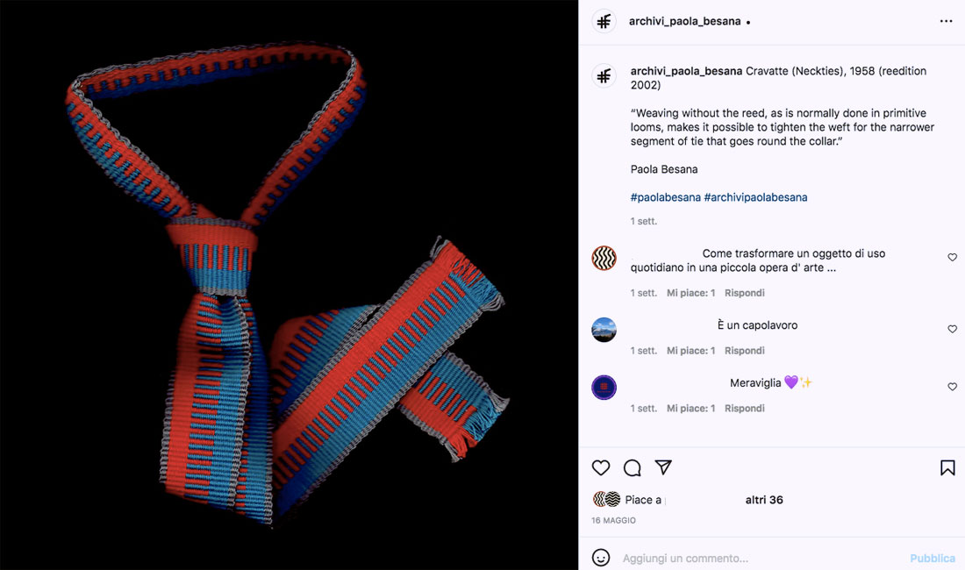Reply to the 'È un capolavoro' comment
The width and height of the screenshot is (965, 570).
click(x=745, y=351)
